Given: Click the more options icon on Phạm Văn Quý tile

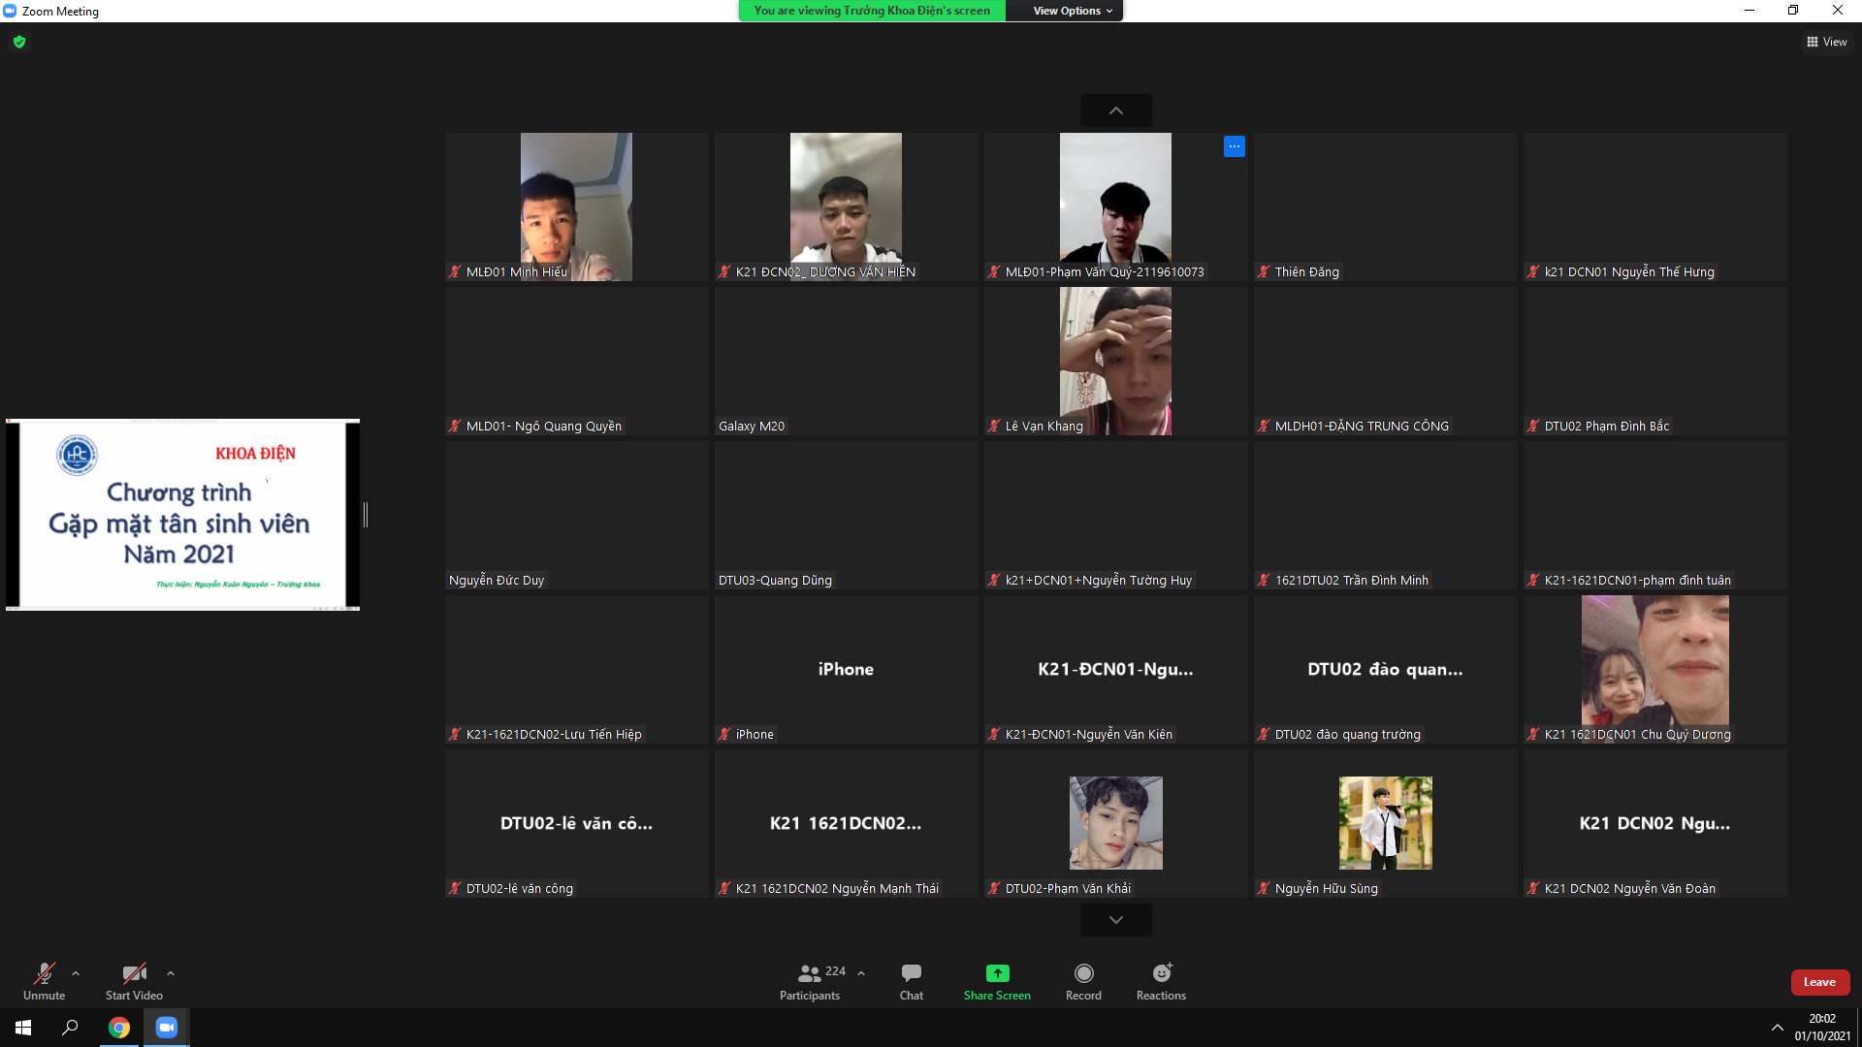Looking at the screenshot, I should pos(1234,146).
